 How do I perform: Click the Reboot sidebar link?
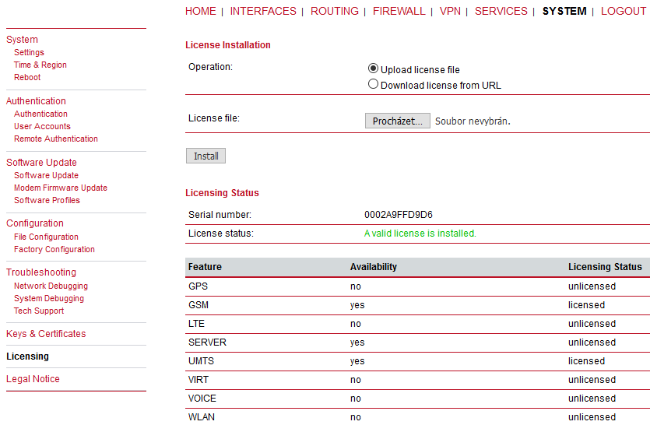tap(27, 77)
